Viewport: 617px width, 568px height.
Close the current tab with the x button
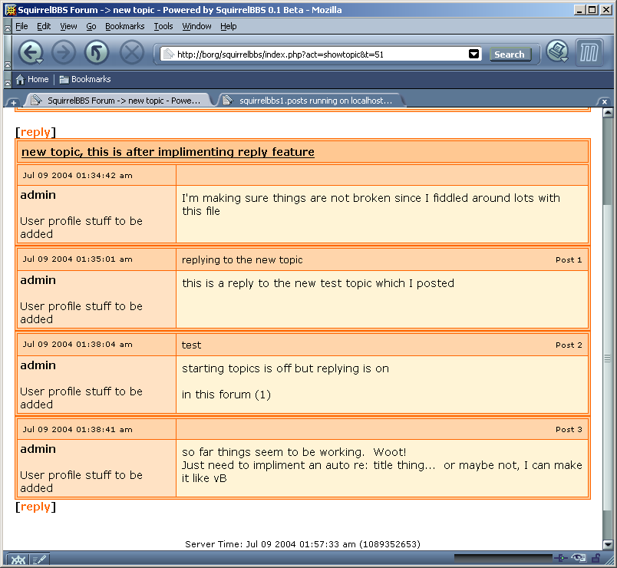605,101
